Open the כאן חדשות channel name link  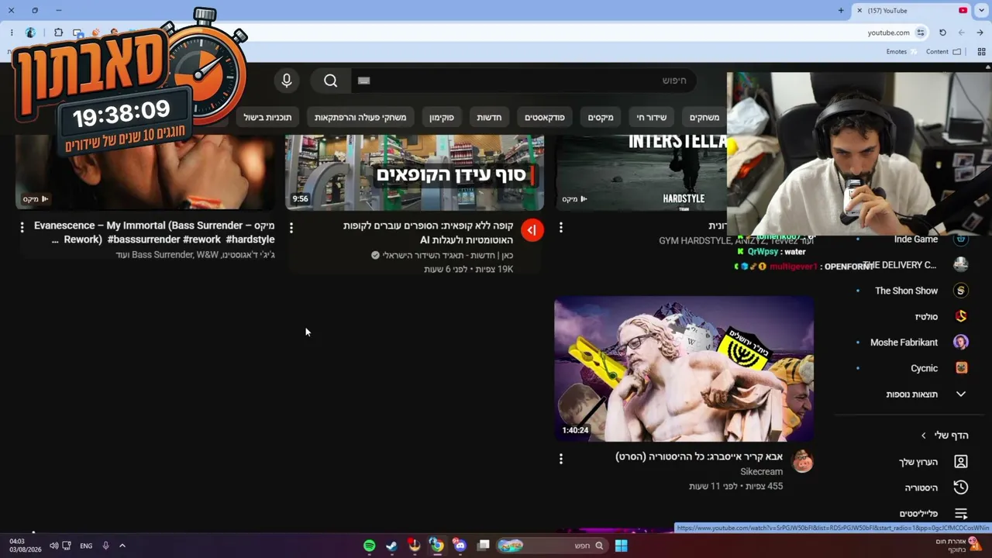[x=448, y=255]
